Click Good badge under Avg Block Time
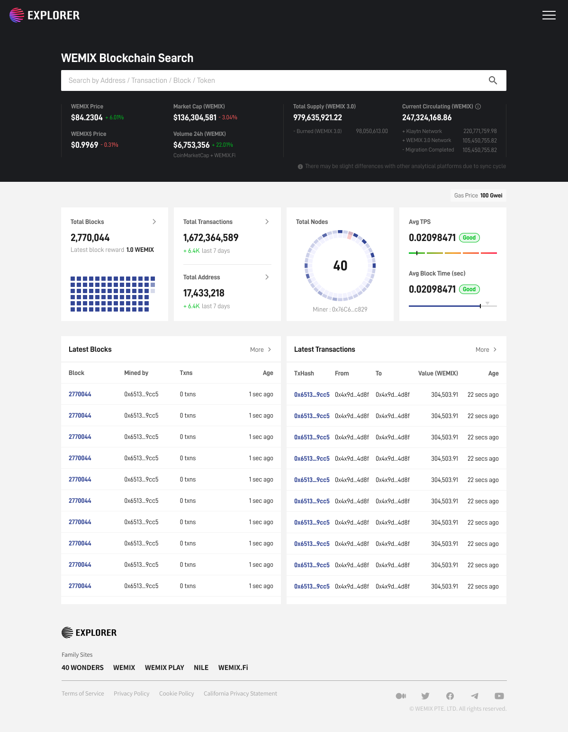Viewport: 568px width, 732px height. tap(469, 289)
